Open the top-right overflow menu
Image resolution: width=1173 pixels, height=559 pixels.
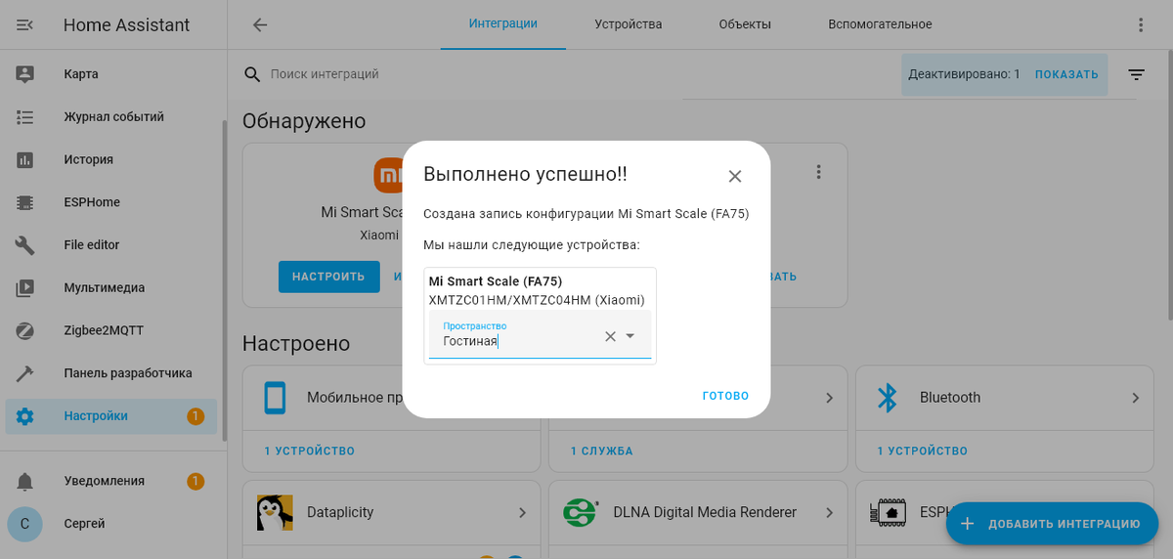1140,25
